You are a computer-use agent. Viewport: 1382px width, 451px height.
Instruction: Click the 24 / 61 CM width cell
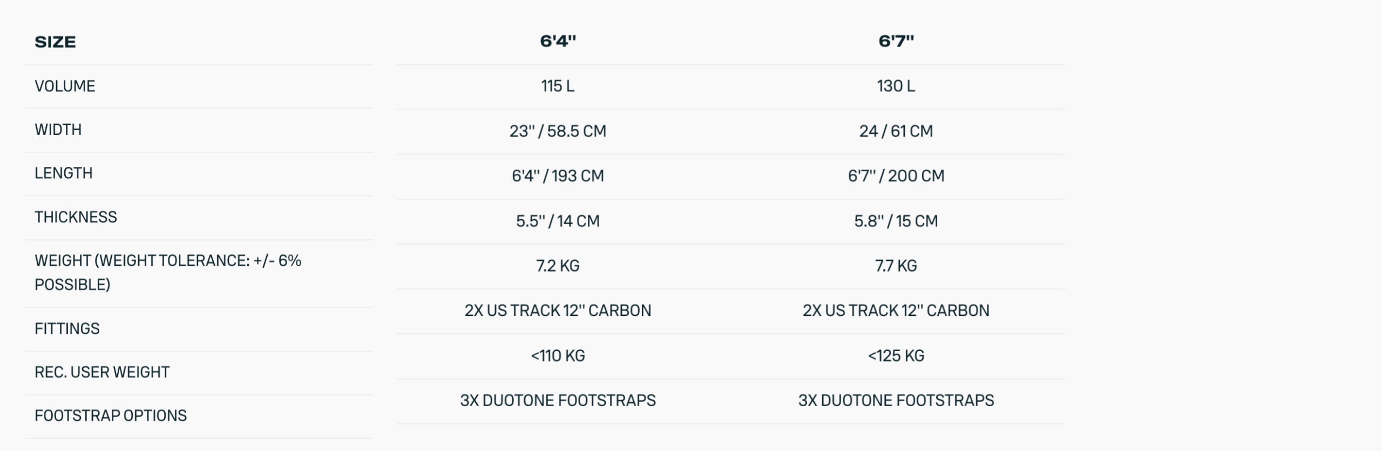896,131
